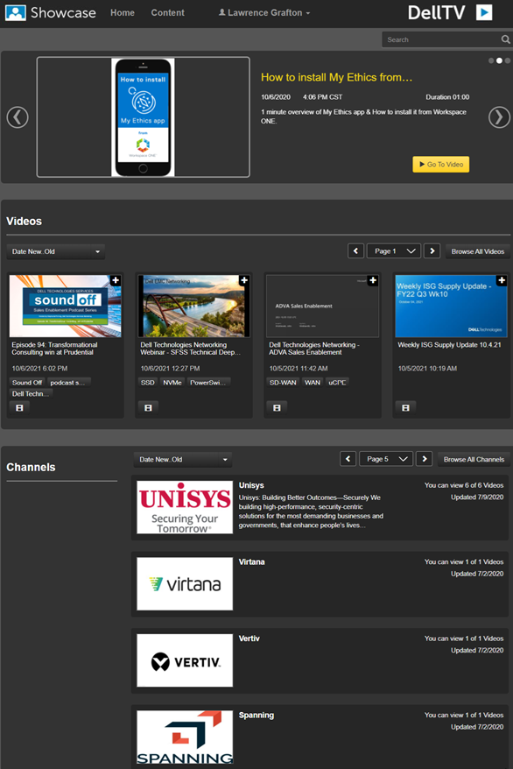The height and width of the screenshot is (769, 513).
Task: Add Episode 94 video with plus icon
Action: pyautogui.click(x=116, y=280)
